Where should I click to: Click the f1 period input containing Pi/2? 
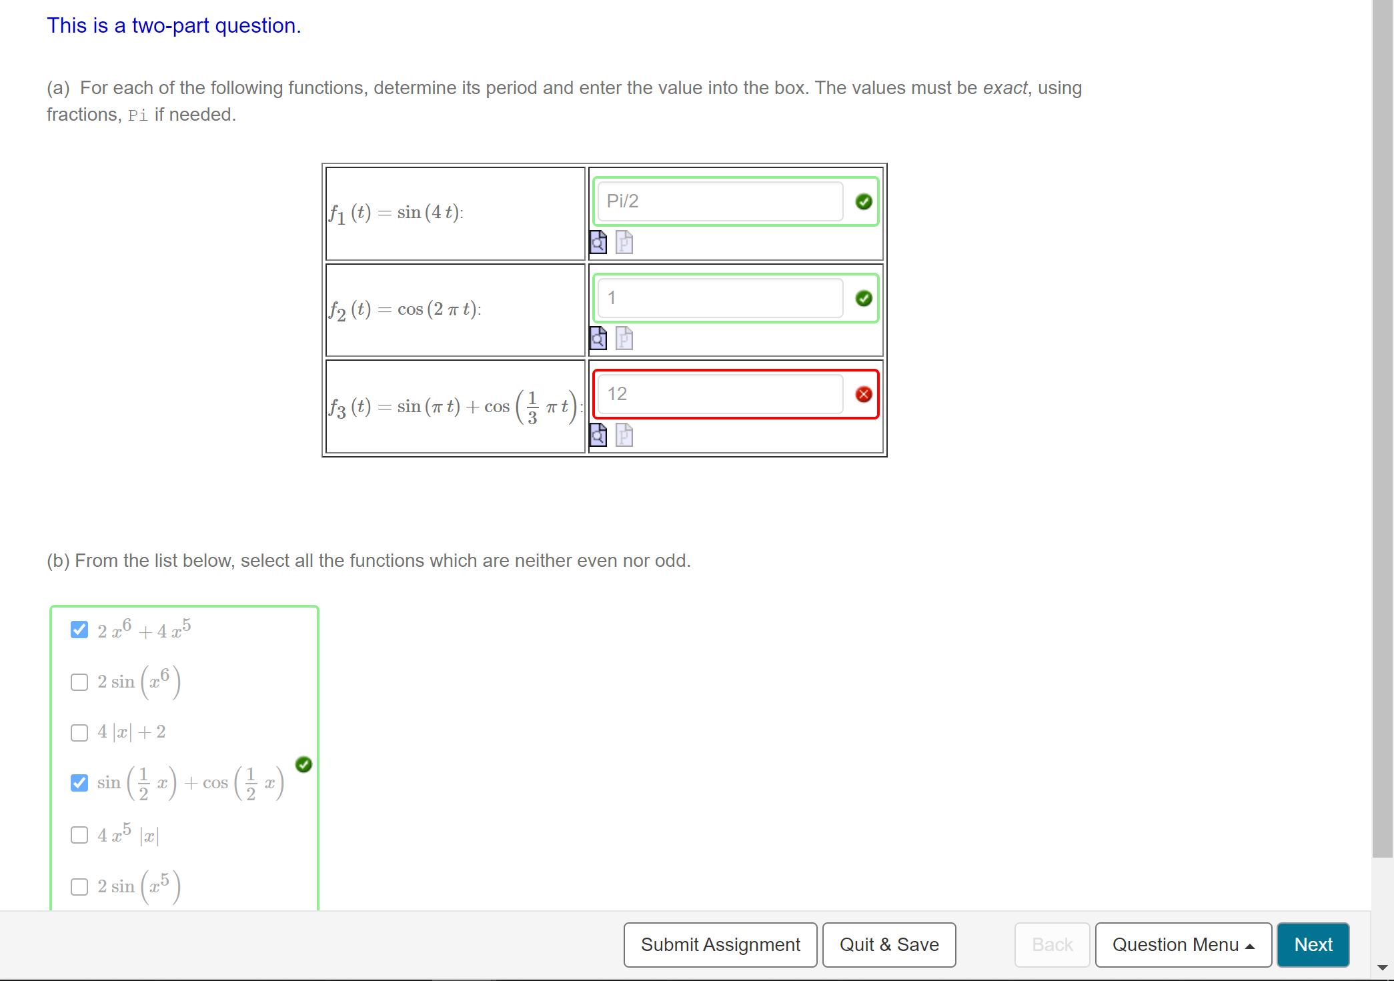720,201
